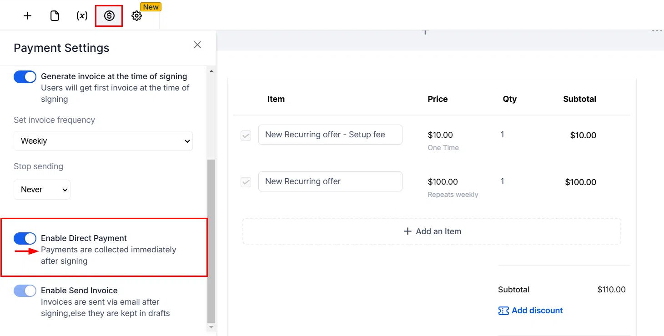664x336 pixels.
Task: Open the payment settings dollar icon
Action: point(109,16)
